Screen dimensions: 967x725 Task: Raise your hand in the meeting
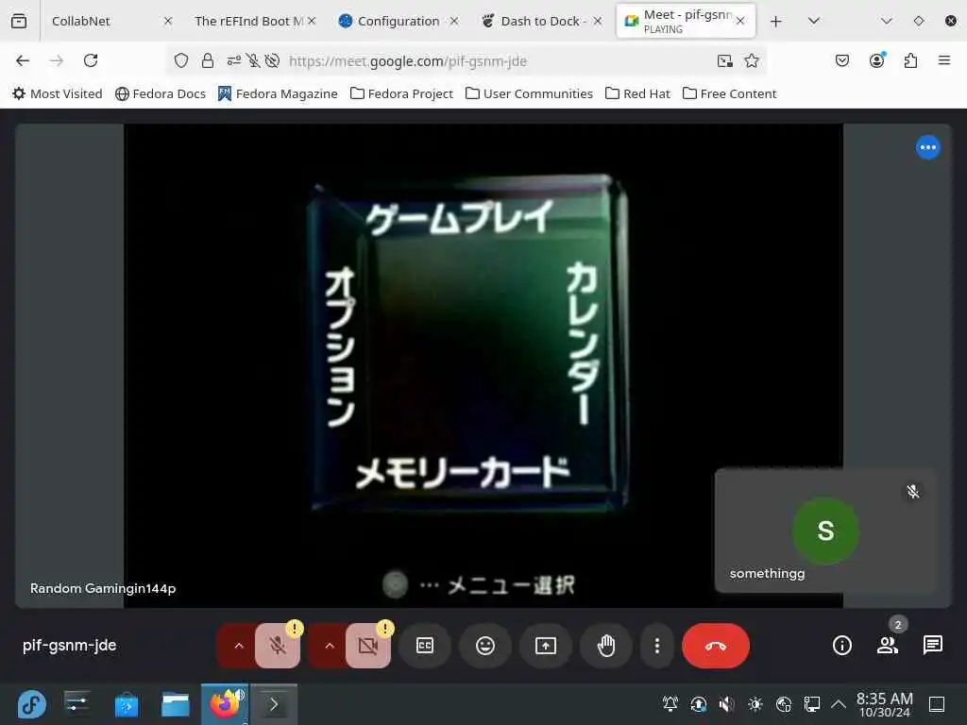coord(606,646)
